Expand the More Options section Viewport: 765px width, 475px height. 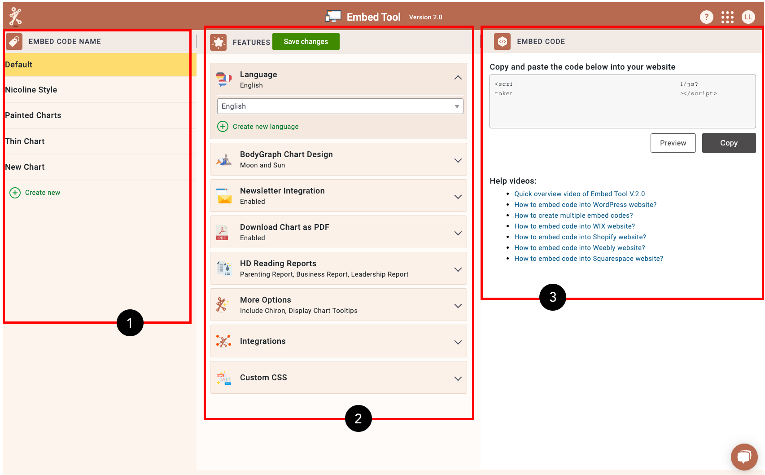point(458,306)
